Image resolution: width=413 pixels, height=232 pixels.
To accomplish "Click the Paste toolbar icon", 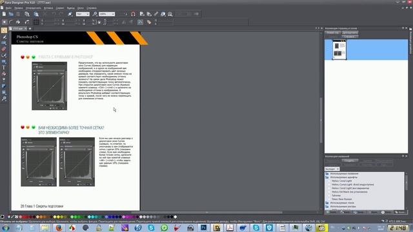I will click(36, 14).
